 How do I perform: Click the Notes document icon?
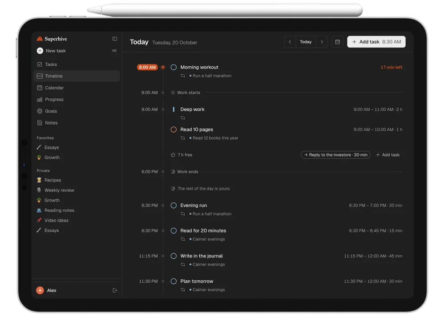tap(40, 123)
